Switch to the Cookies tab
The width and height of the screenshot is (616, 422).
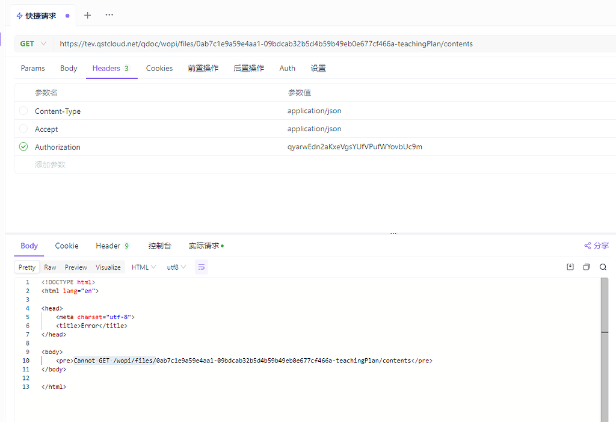tap(159, 68)
